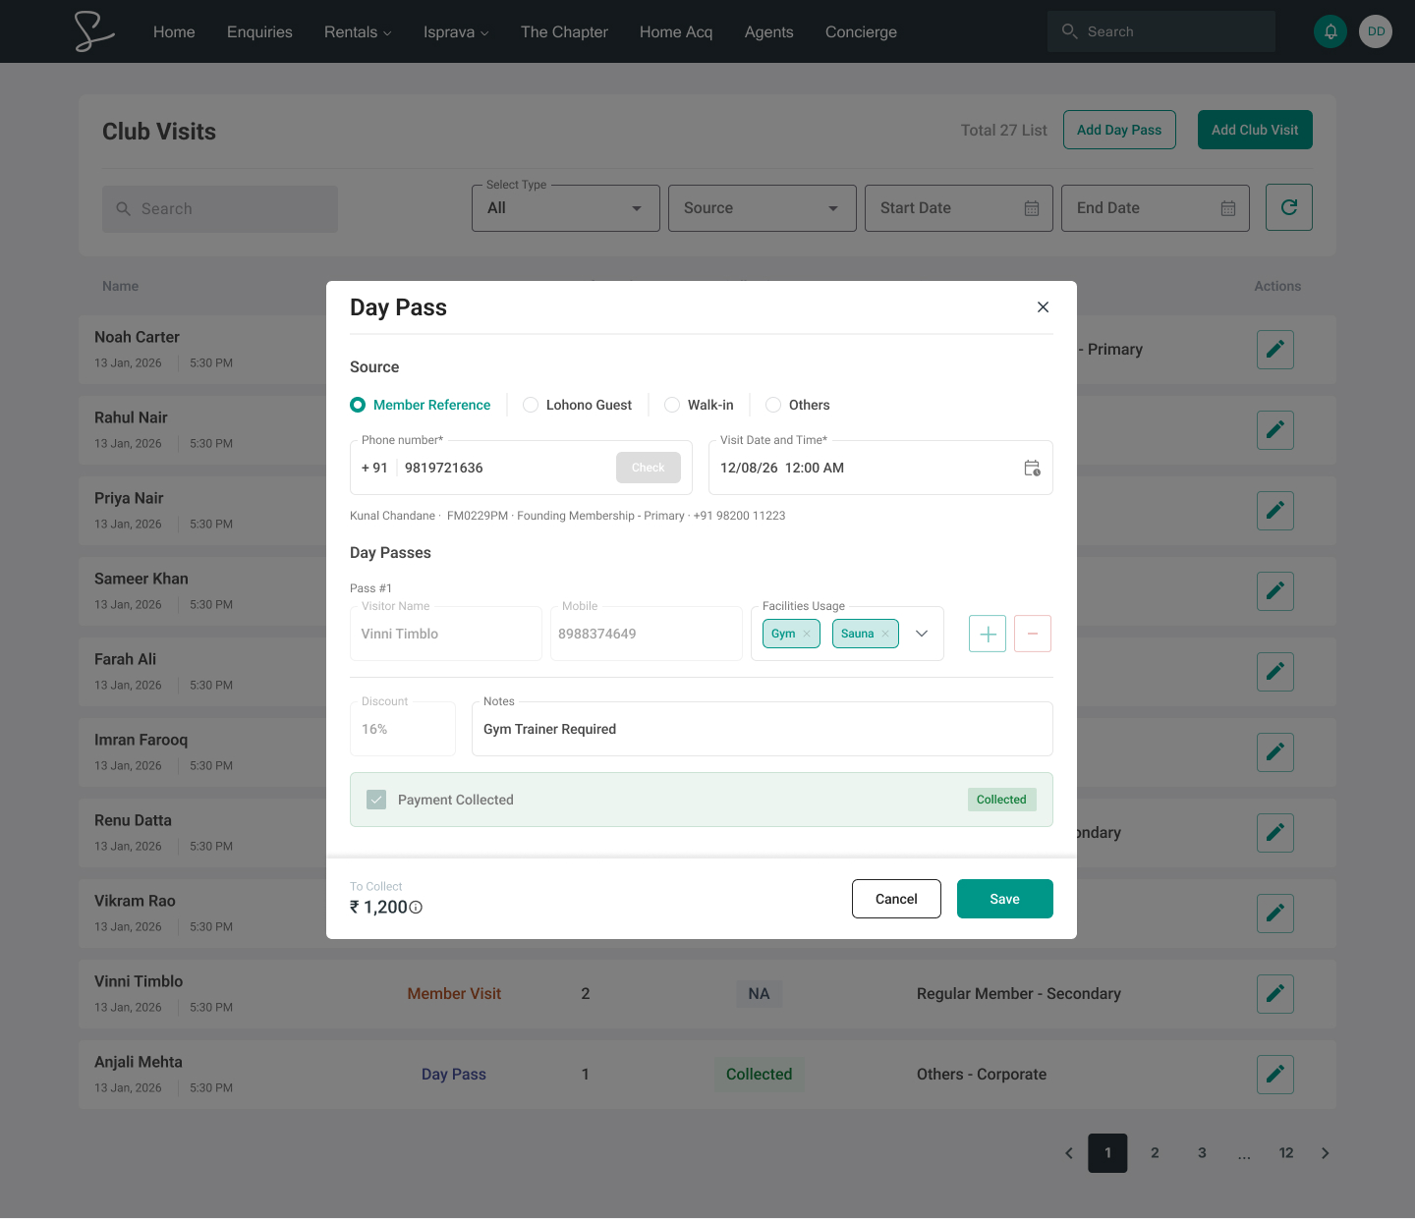This screenshot has height=1219, width=1415.
Task: Open the DD user avatar menu
Action: (x=1376, y=31)
